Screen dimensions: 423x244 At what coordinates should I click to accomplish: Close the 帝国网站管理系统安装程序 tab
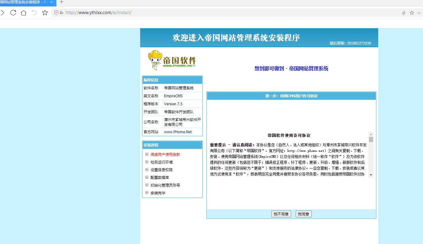[x=51, y=2]
